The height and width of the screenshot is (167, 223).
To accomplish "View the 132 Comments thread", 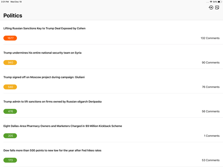I will 210,38.
